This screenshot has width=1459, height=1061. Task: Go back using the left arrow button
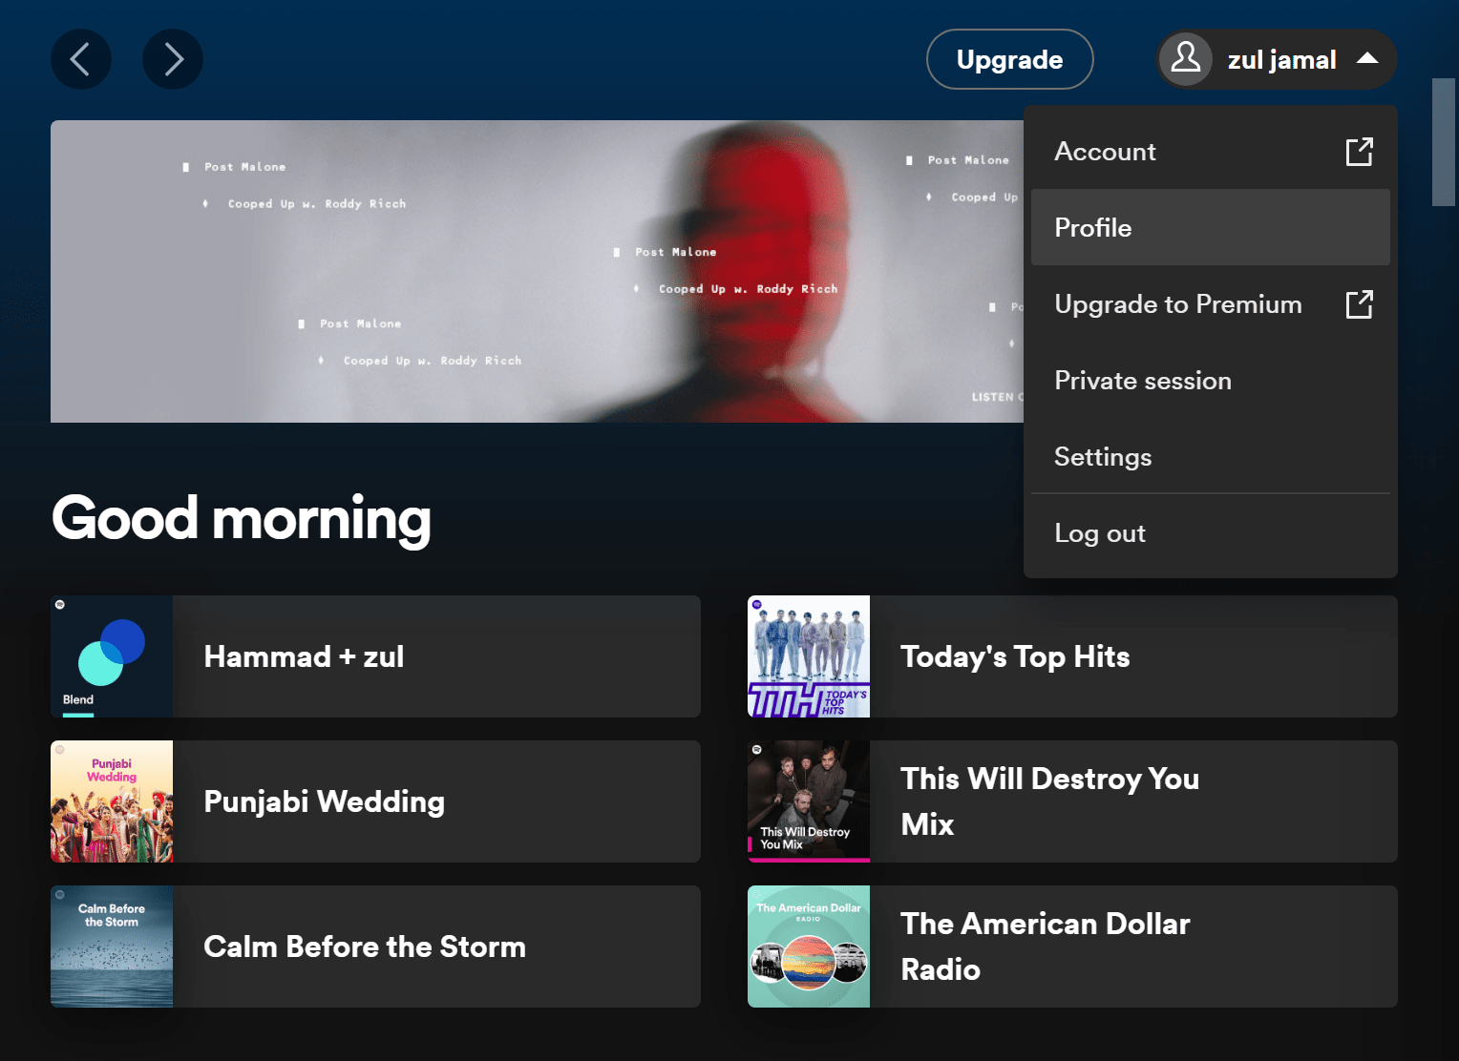81,59
